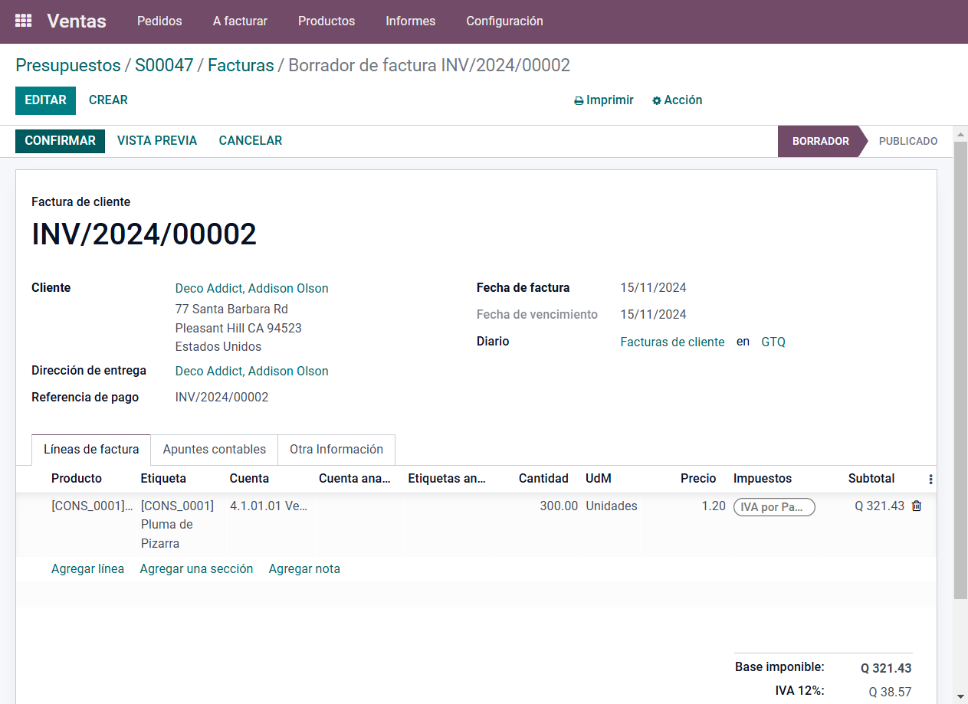Go back to S00047 in breadcrumb
968x704 pixels.
click(x=164, y=66)
